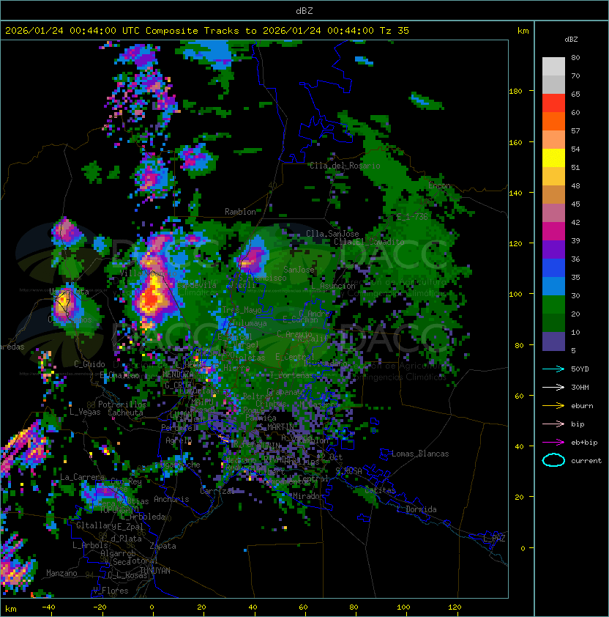Click the cyan 50YD arrow icon
The width and height of the screenshot is (609, 617).
pos(553,369)
